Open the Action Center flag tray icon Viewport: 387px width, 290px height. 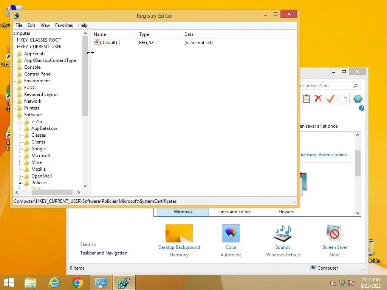pyautogui.click(x=351, y=283)
